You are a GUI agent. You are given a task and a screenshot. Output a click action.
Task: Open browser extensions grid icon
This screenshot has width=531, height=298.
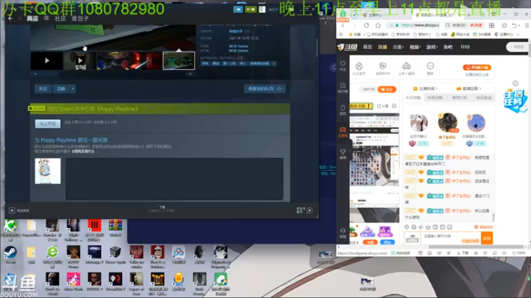pyautogui.click(x=492, y=25)
